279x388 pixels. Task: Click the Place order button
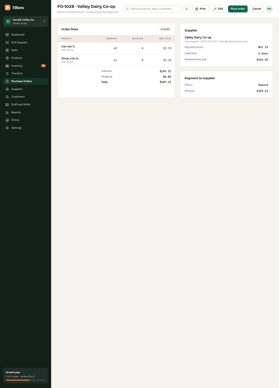[x=238, y=9]
